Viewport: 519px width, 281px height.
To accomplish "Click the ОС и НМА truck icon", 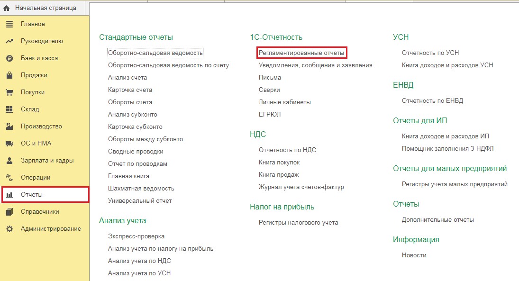I will point(9,143).
